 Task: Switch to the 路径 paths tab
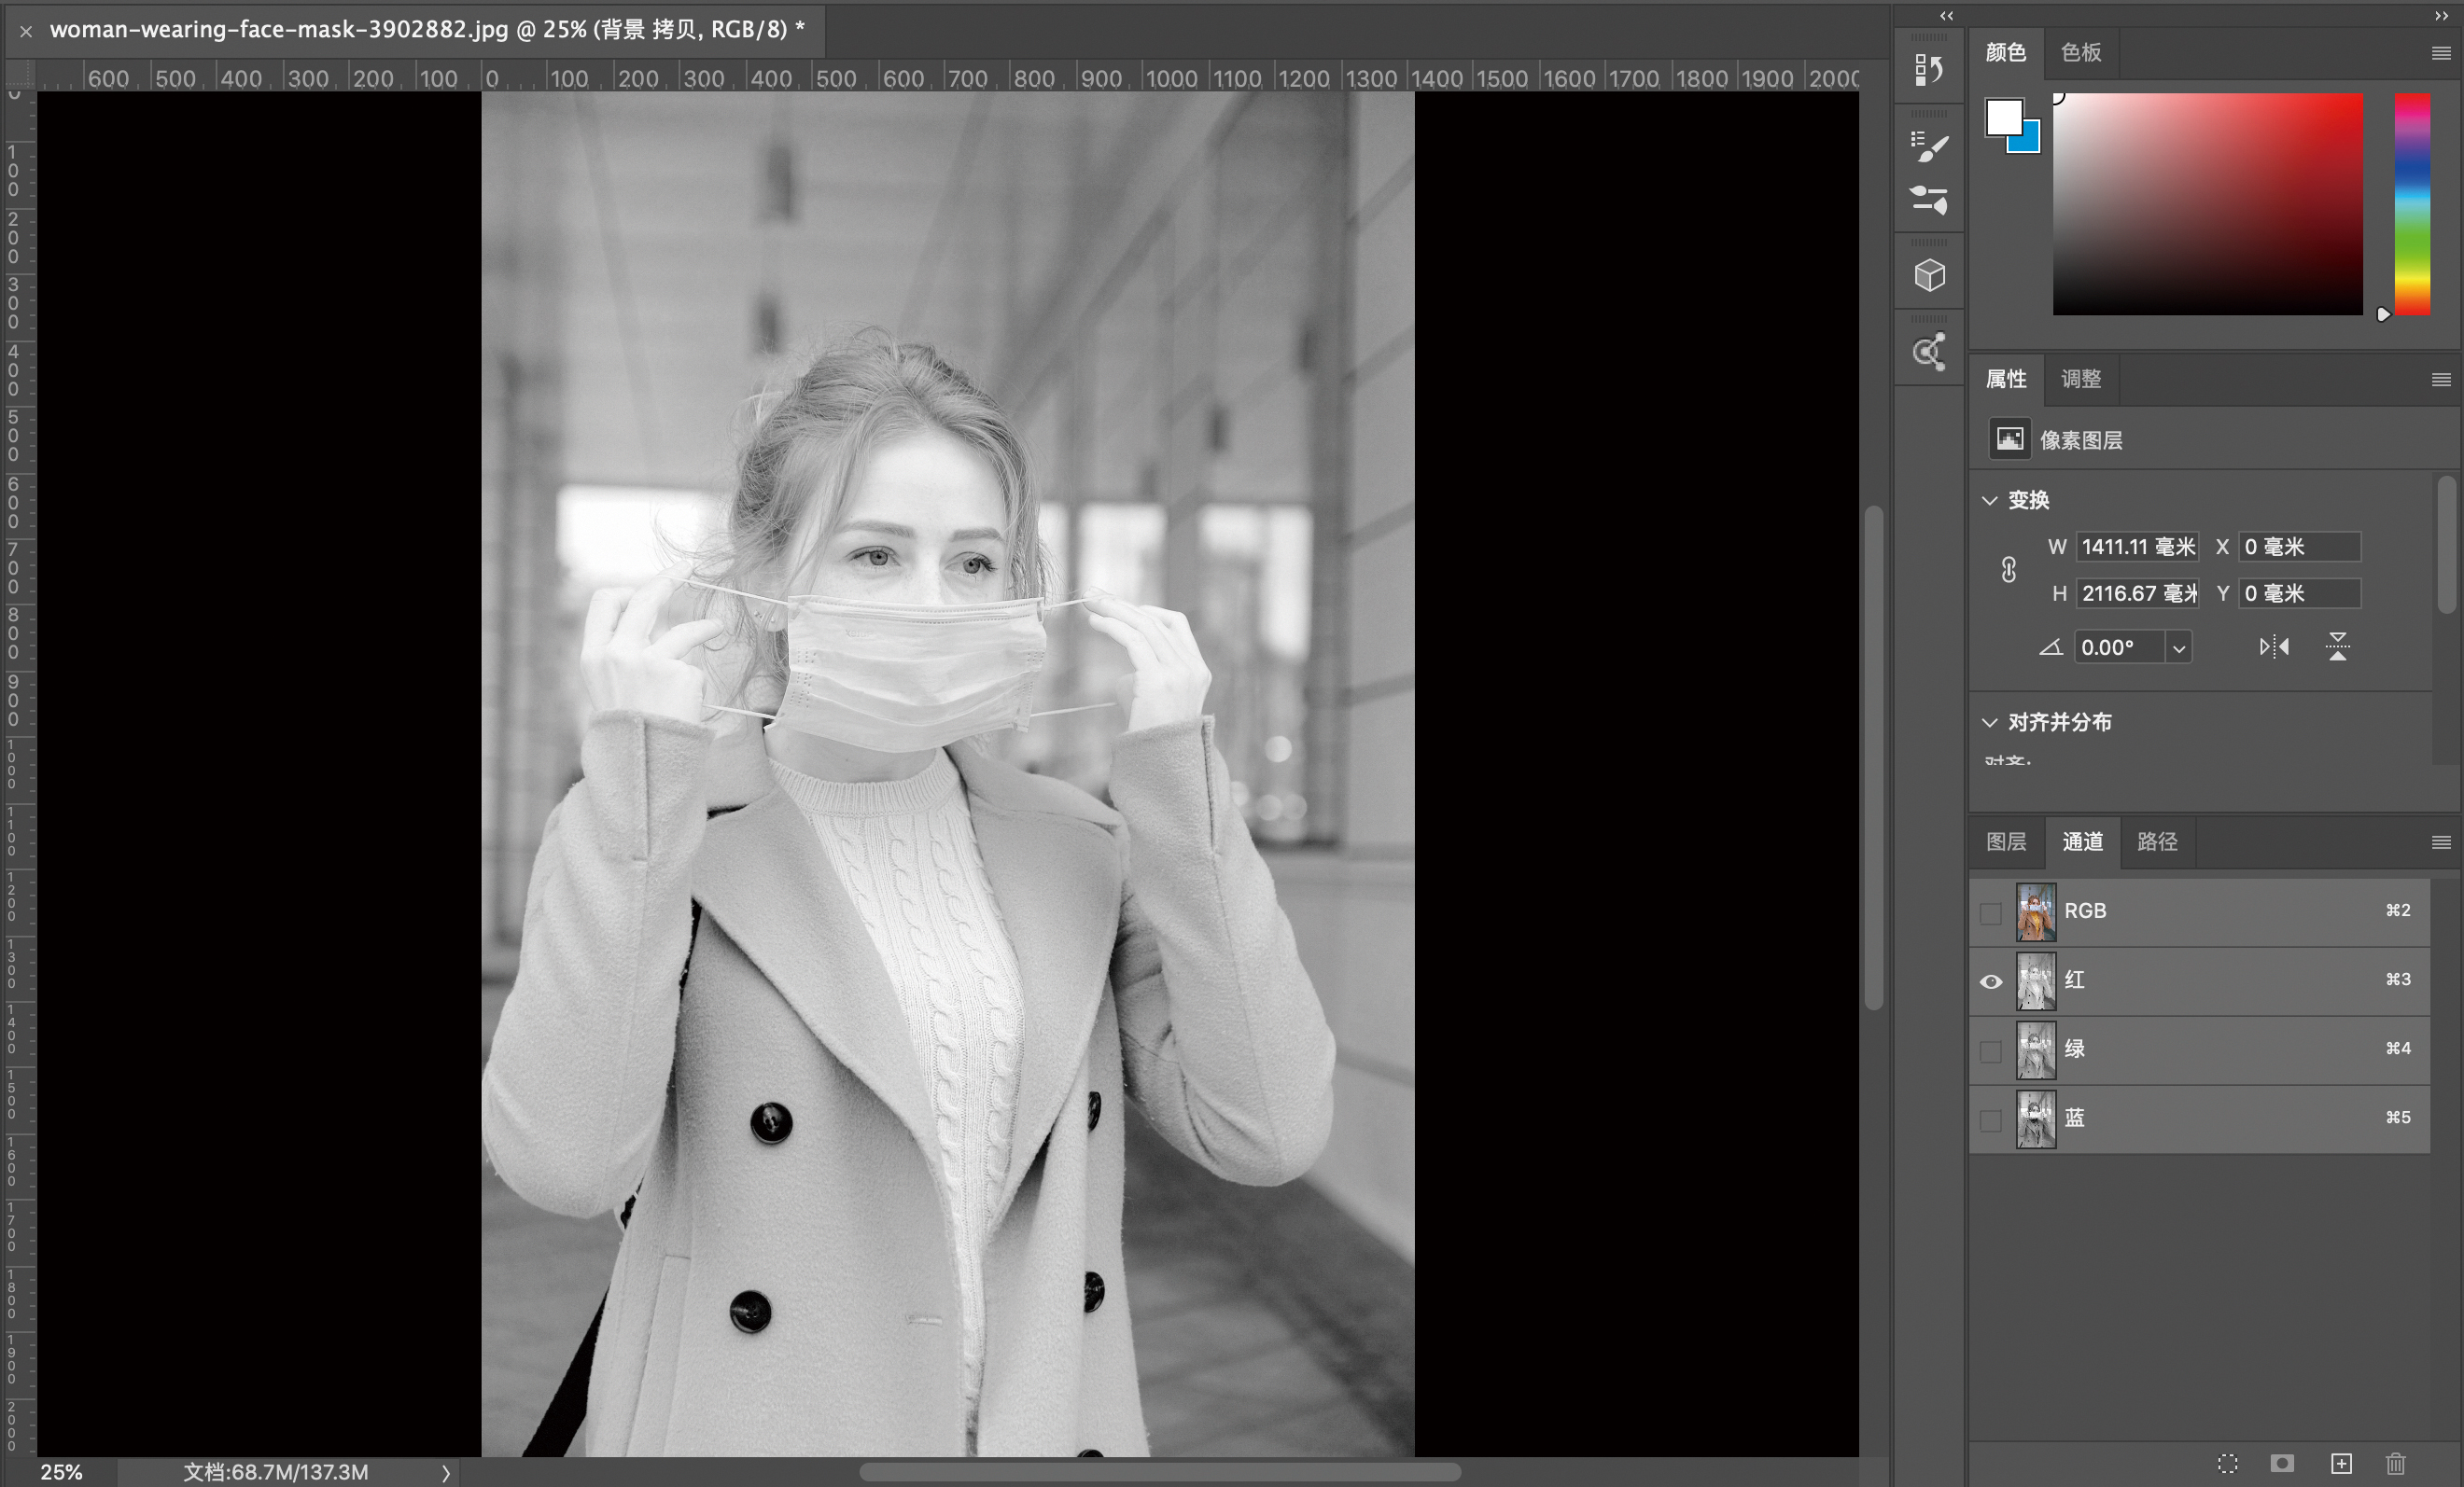click(2157, 841)
